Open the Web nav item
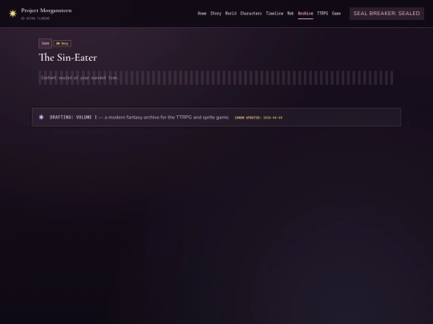Screen dimensions: 433x324 click(x=290, y=14)
